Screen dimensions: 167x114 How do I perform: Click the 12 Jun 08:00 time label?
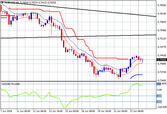[x=40, y=111]
